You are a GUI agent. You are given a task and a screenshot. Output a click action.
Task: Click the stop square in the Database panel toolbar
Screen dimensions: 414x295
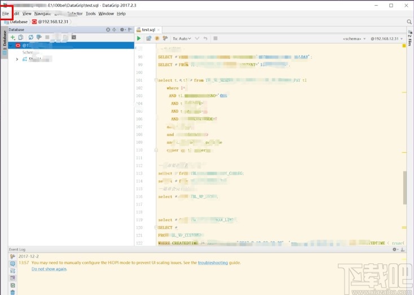[47, 37]
